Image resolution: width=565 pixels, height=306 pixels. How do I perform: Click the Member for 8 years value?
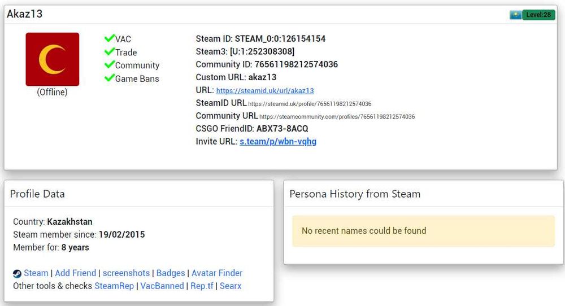tap(75, 247)
